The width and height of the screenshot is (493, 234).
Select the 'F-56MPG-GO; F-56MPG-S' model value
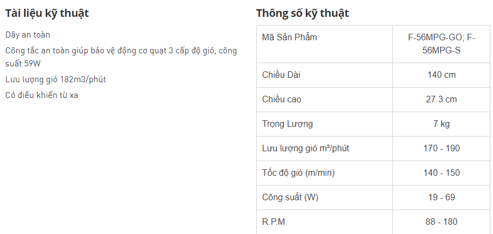point(441,44)
